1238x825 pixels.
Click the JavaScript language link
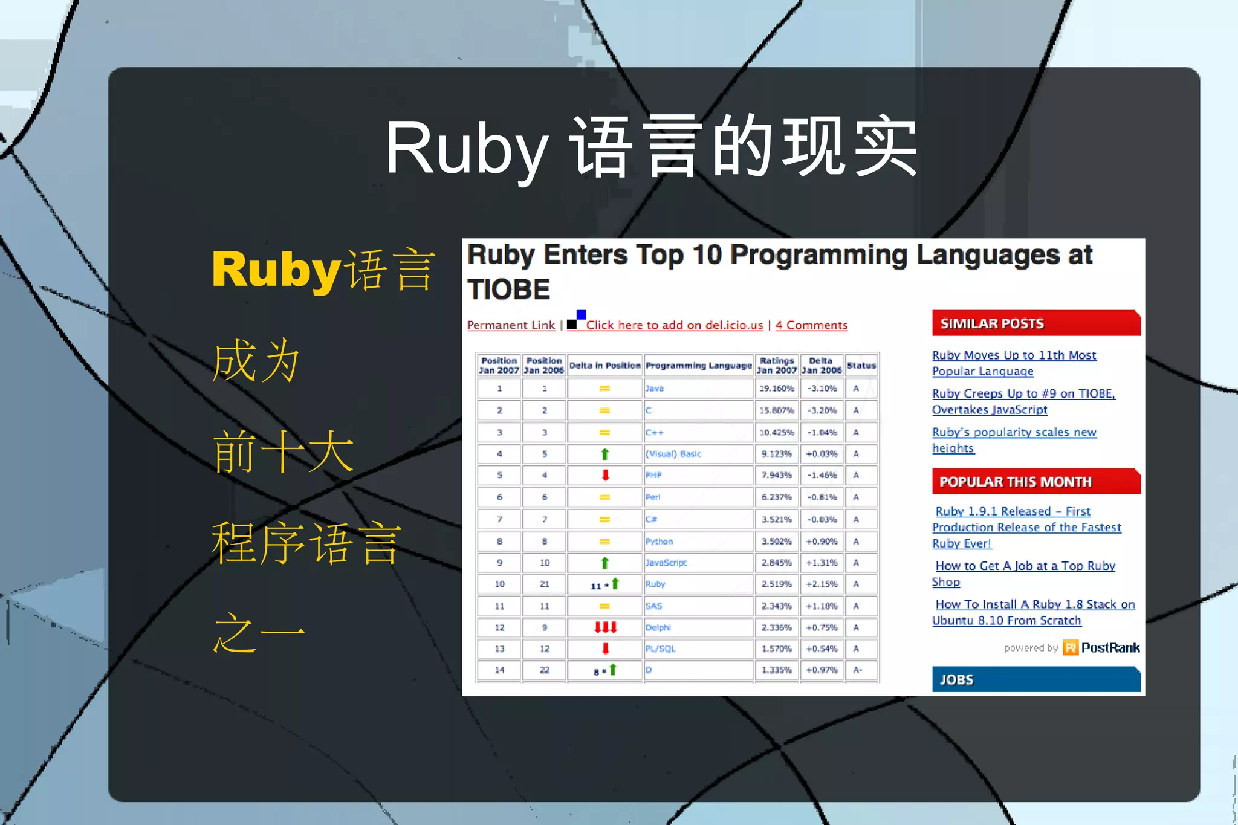click(666, 563)
